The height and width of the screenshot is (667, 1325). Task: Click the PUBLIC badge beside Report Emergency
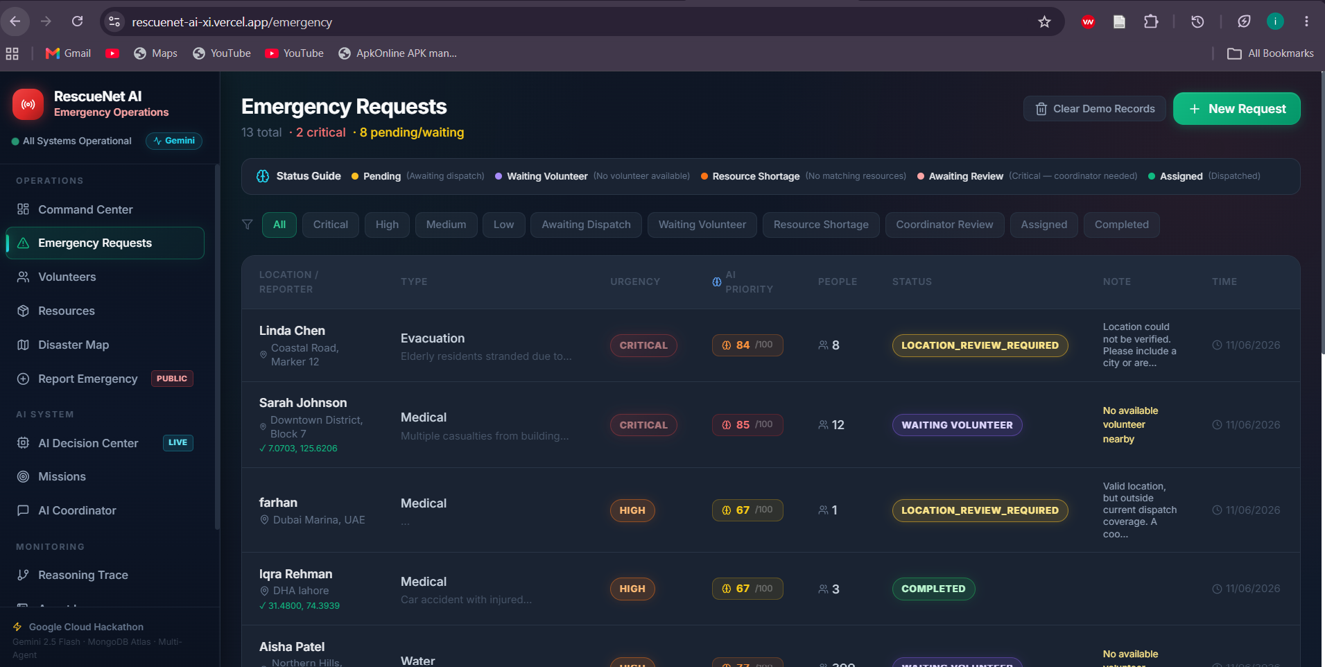click(172, 379)
